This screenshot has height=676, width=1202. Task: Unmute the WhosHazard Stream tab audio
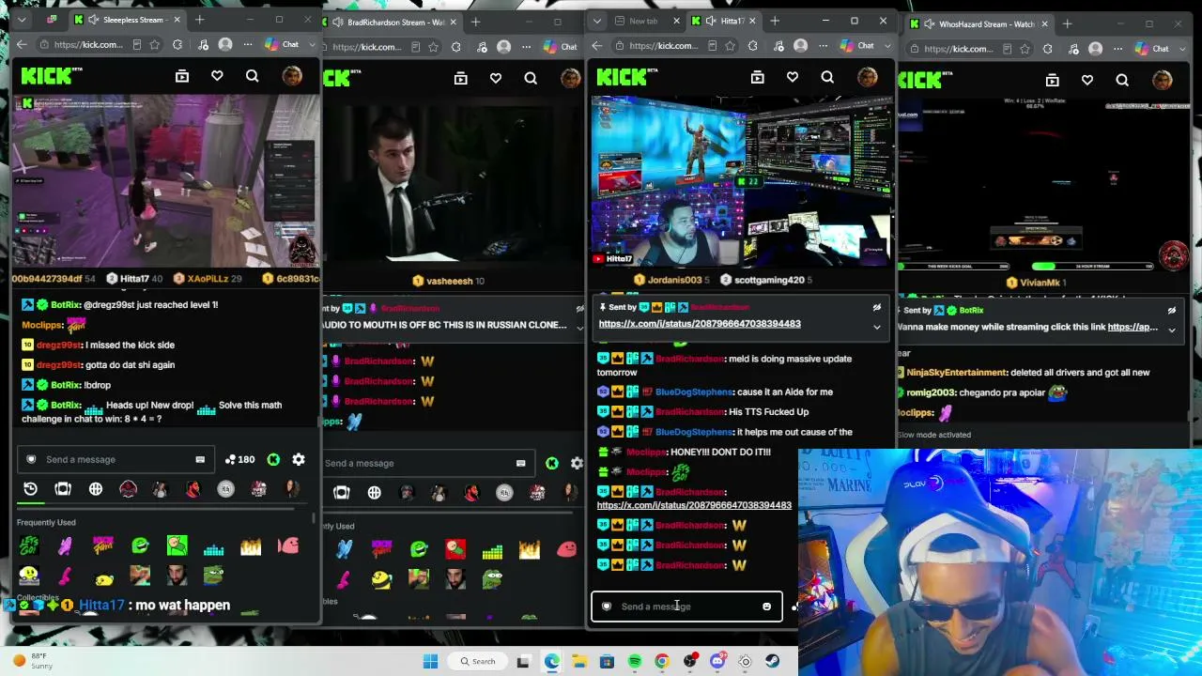pos(928,23)
